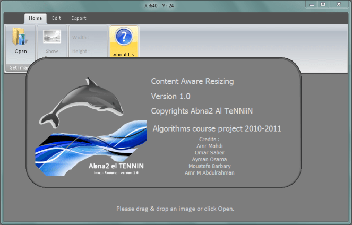Click the dolphin logo in About panel
The image size is (352, 225).
click(79, 101)
